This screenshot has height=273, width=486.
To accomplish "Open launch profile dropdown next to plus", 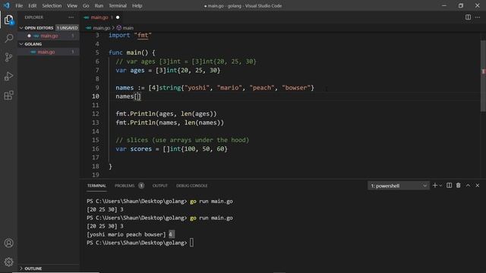I will point(440,186).
